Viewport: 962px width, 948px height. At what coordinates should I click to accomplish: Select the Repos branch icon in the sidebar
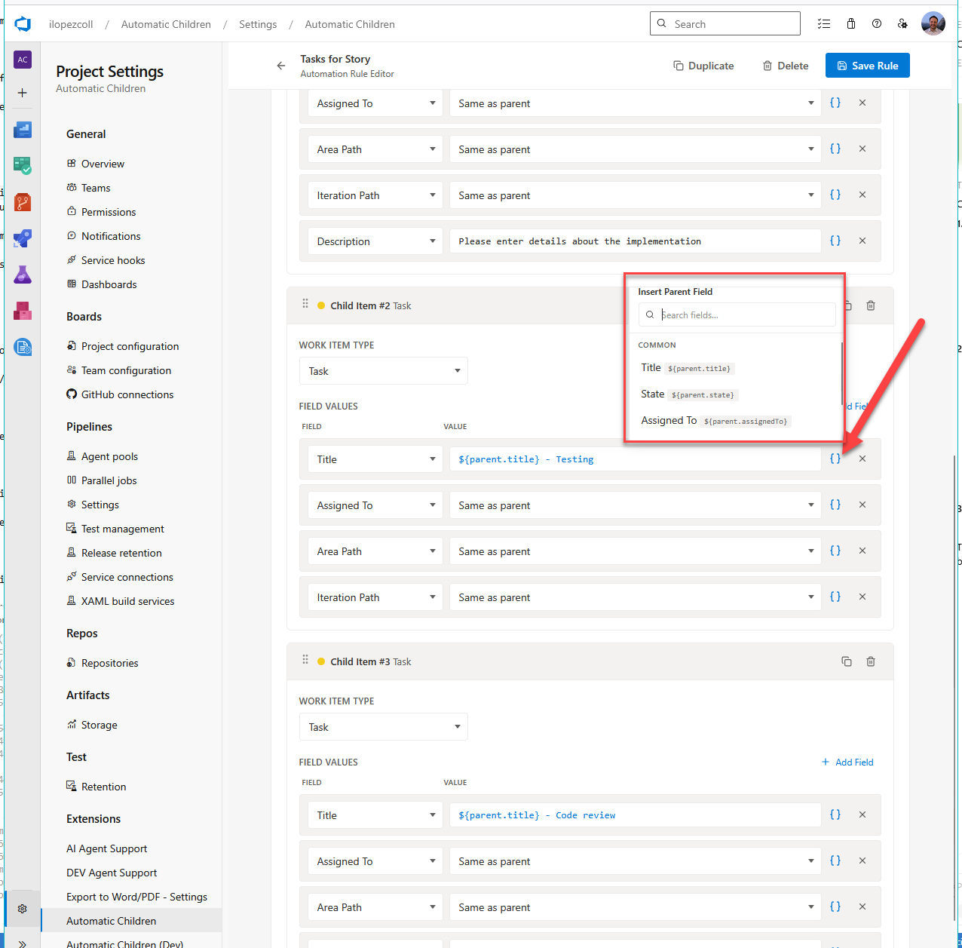tap(22, 202)
